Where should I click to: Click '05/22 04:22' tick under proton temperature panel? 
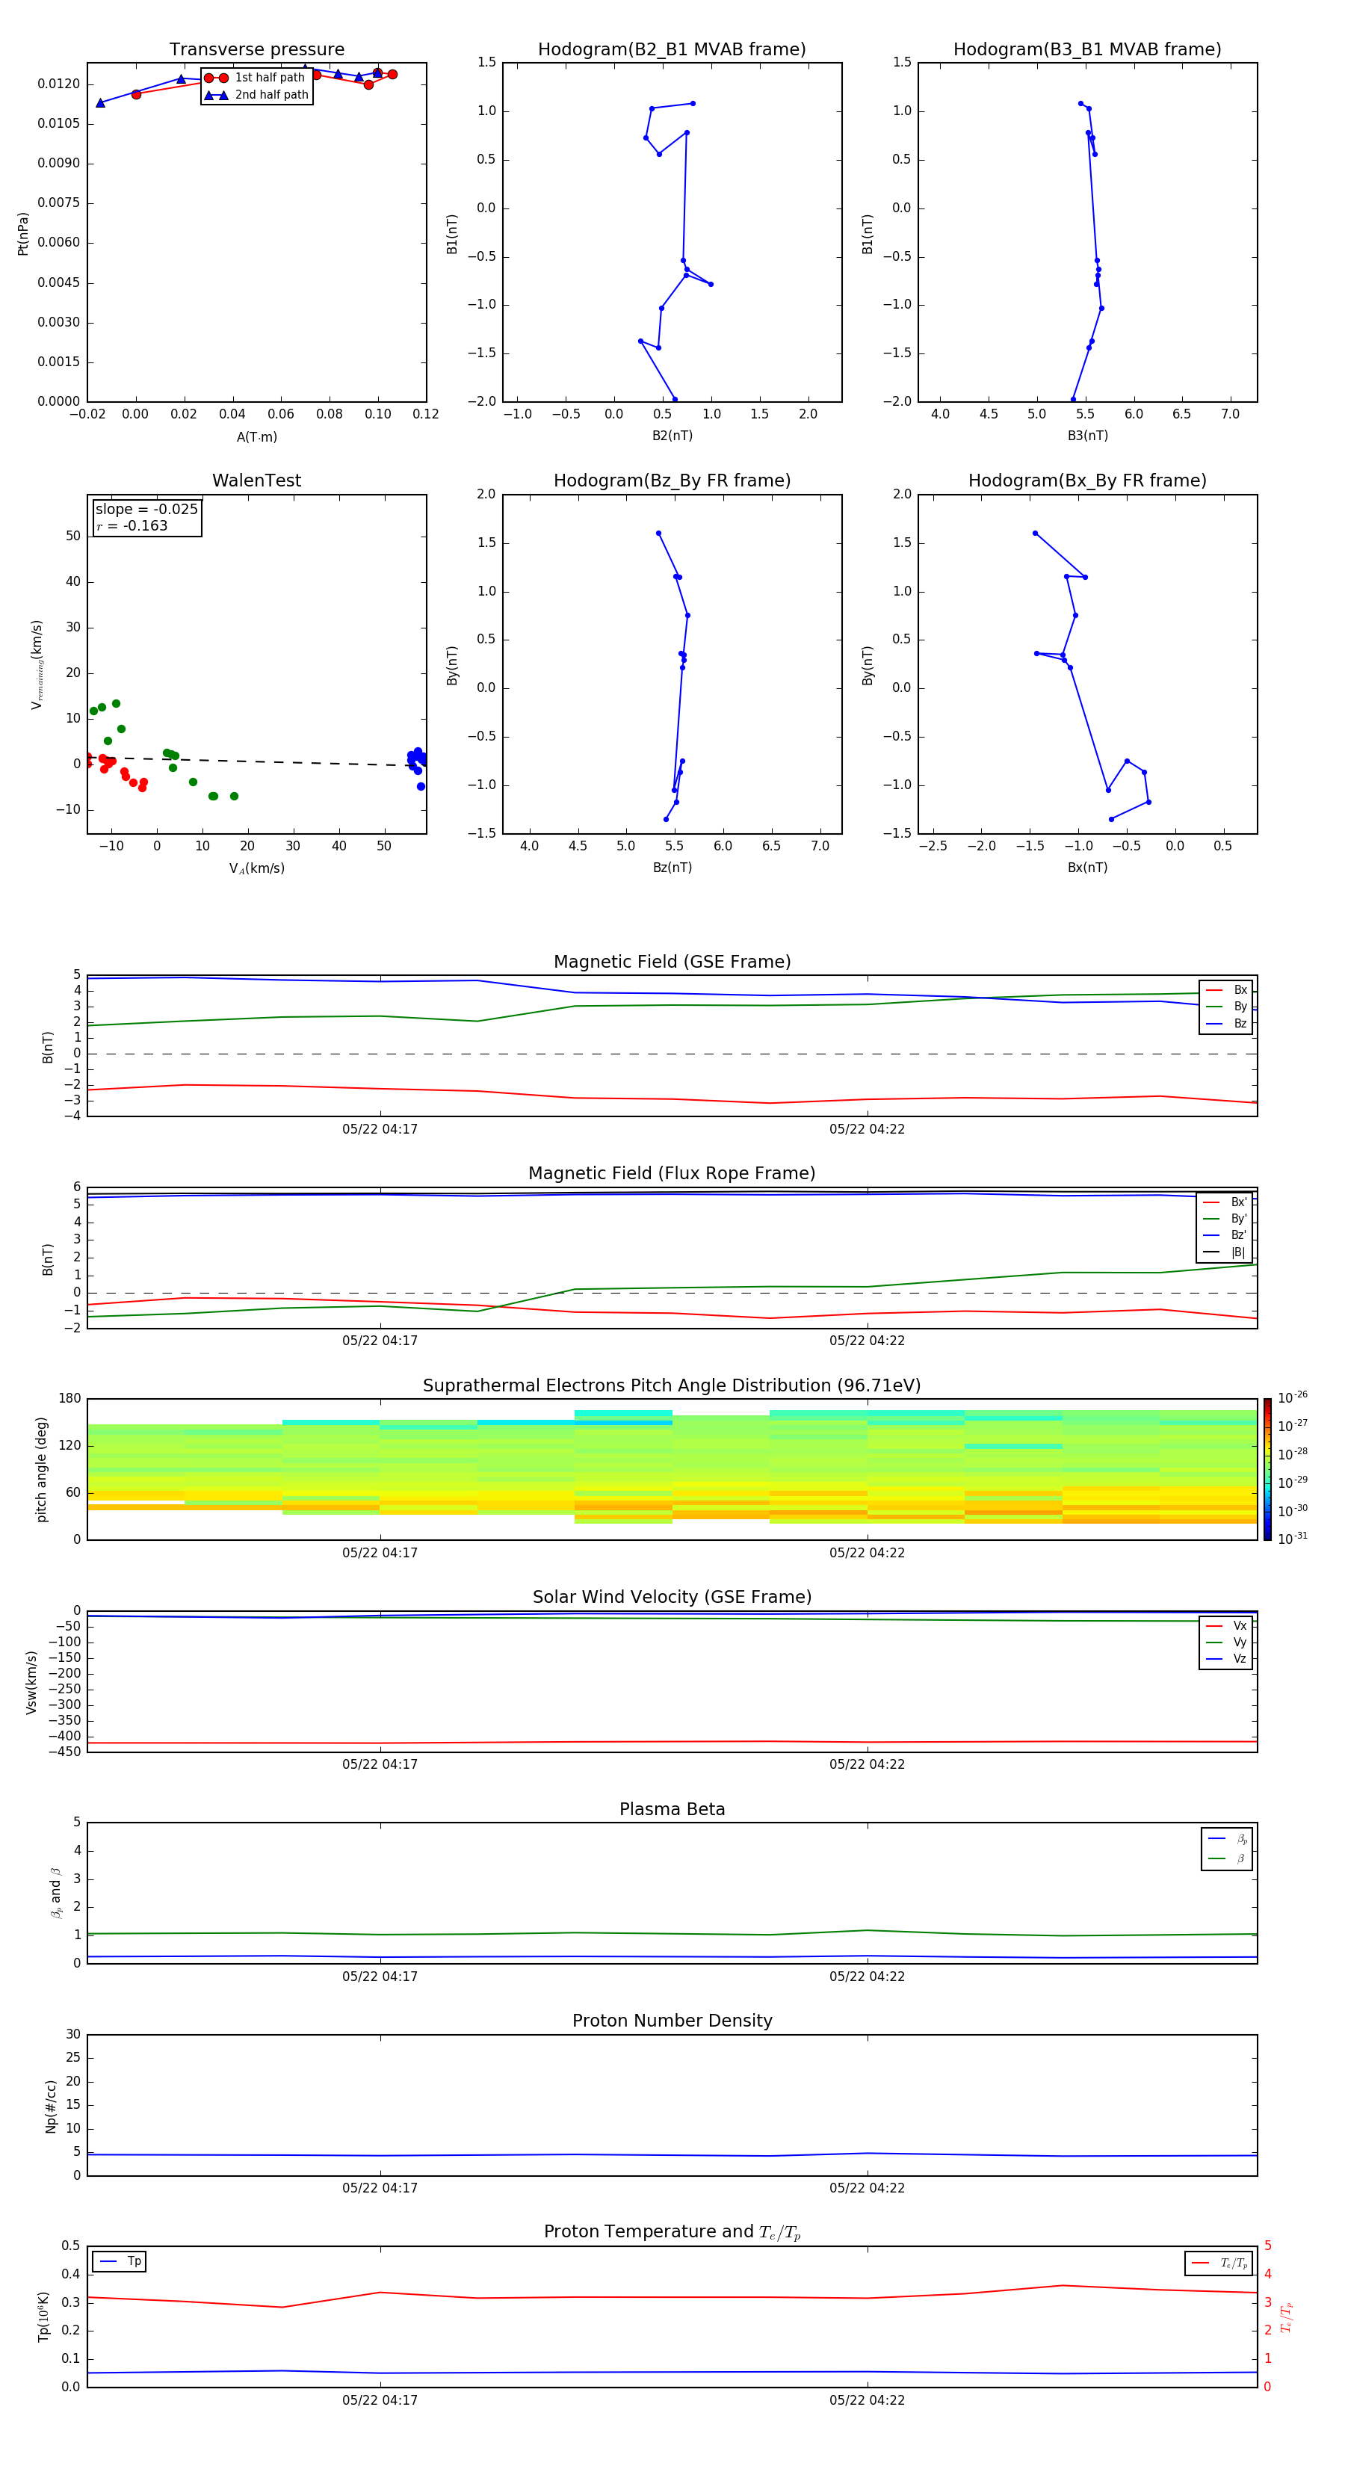pyautogui.click(x=868, y=2401)
